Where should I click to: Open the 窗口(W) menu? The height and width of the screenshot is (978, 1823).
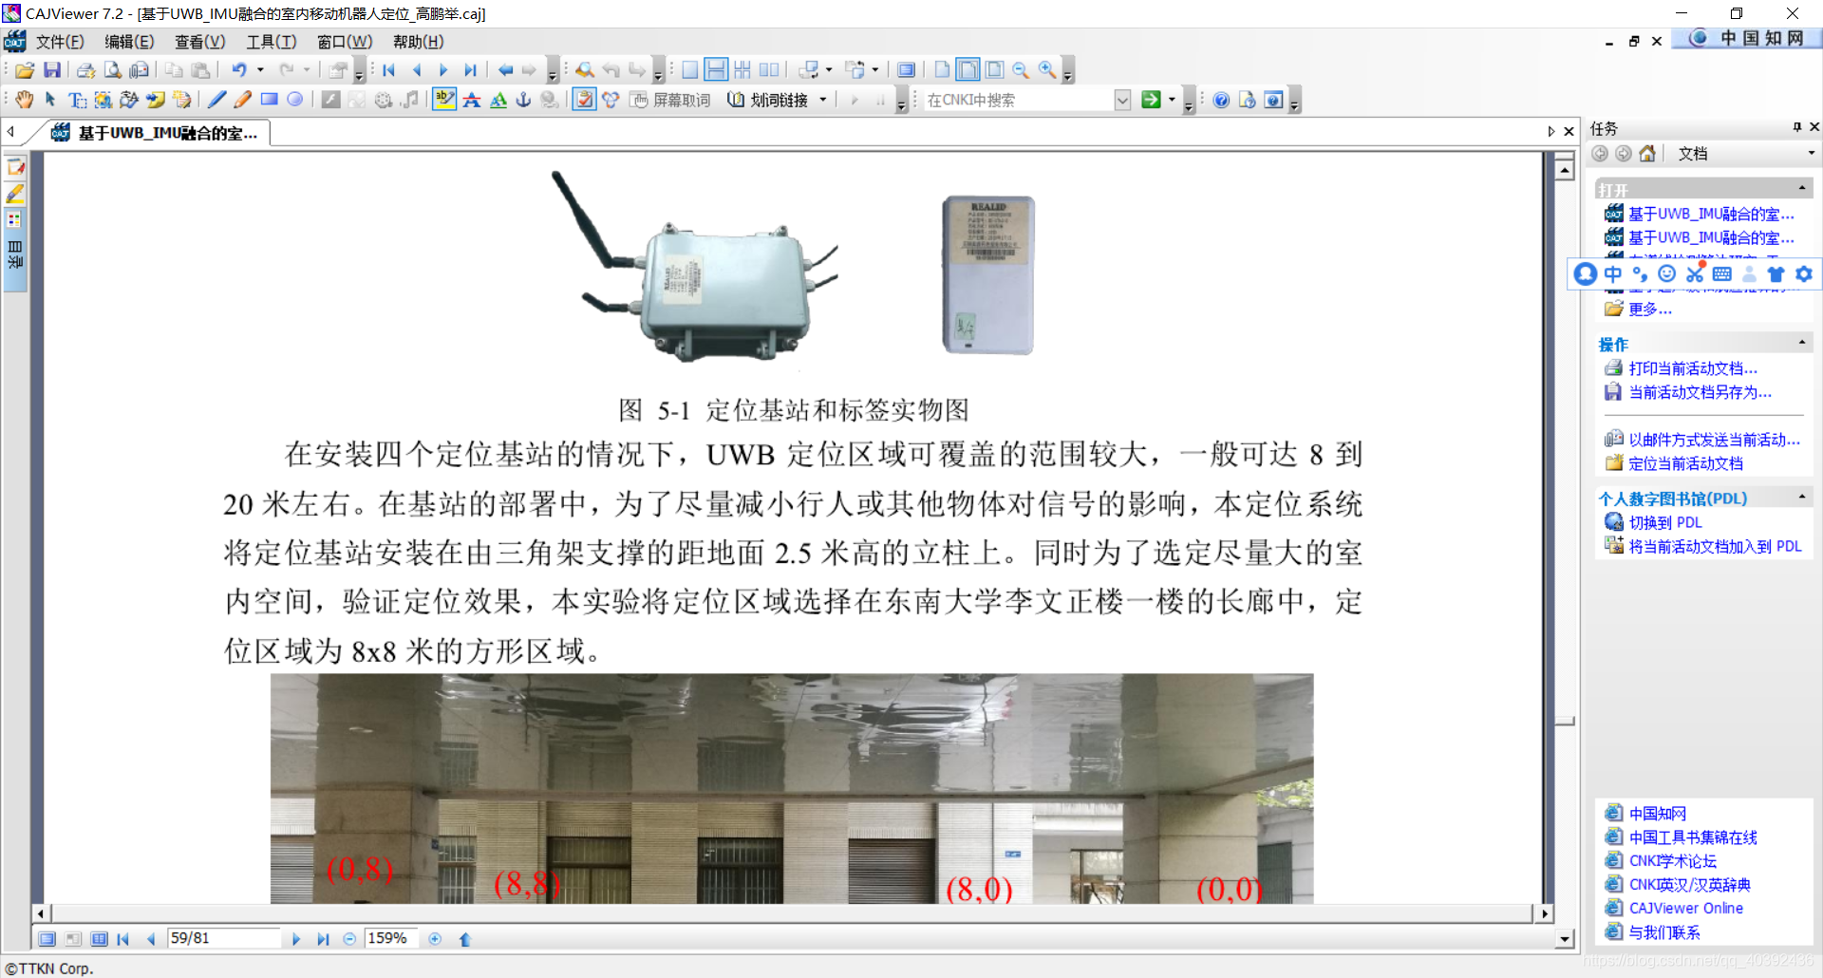coord(345,42)
